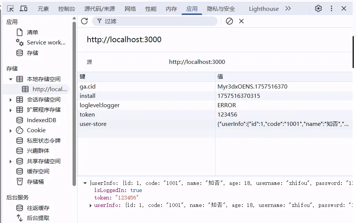The image size is (356, 223).
Task: Open the 清单 manifest item
Action: pyautogui.click(x=32, y=32)
